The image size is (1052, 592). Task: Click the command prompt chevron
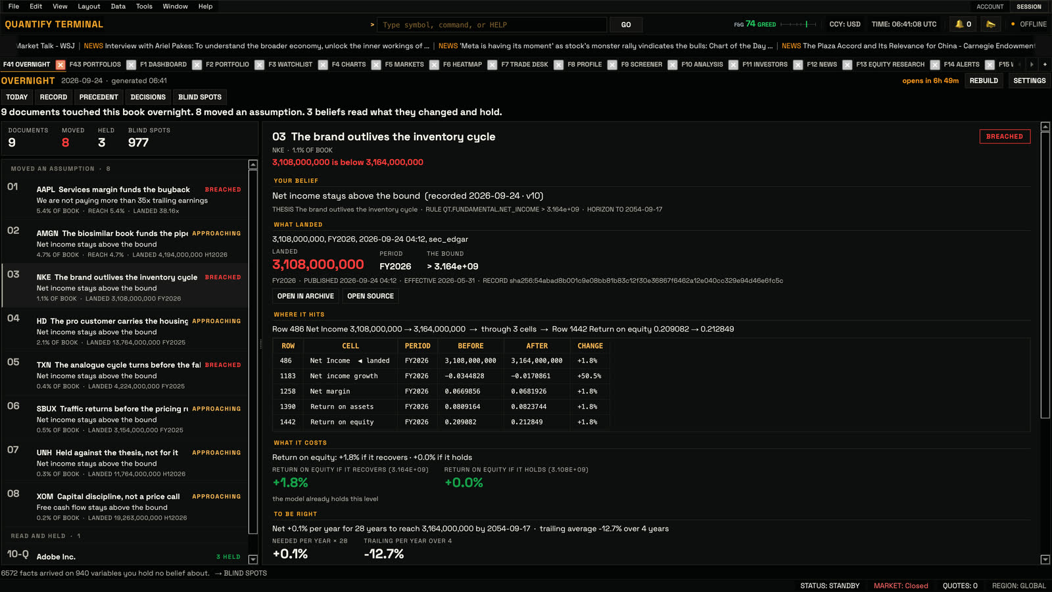(372, 25)
